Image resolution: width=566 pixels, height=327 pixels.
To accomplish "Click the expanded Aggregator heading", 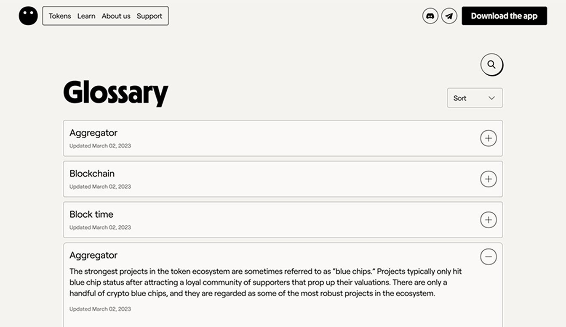I will [93, 255].
